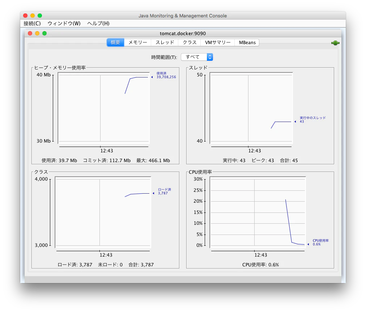Click the 30% CPU axis label
The image size is (366, 312).
pos(198,179)
